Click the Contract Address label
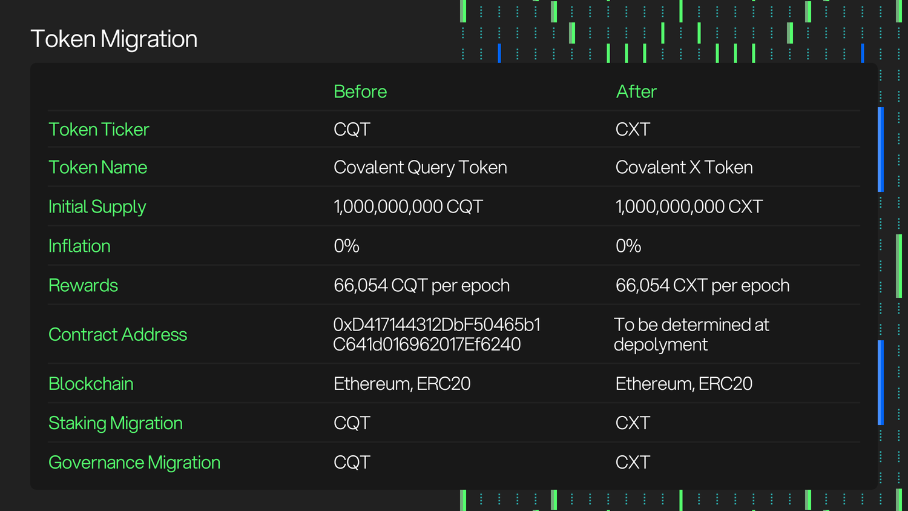Viewport: 908px width, 511px height. point(117,334)
